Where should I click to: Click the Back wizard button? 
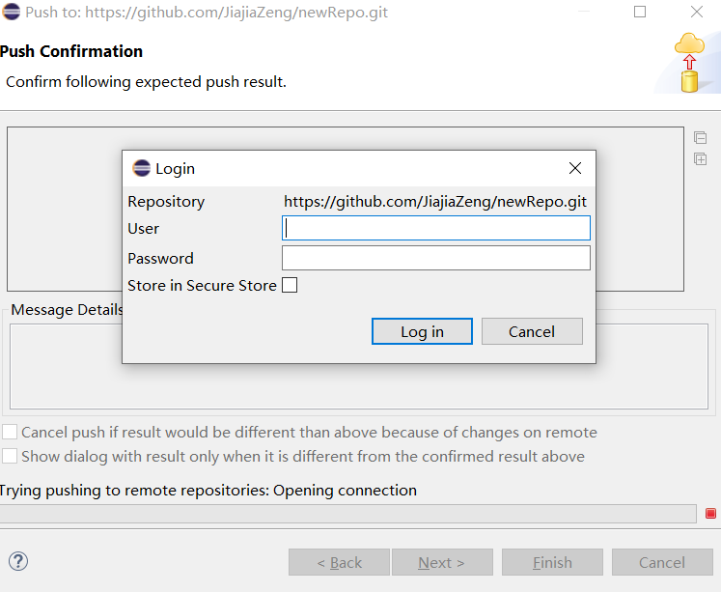pyautogui.click(x=340, y=562)
